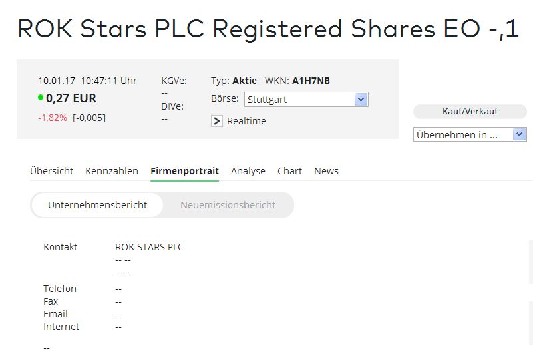Viewport: 533px width, 364px height.
Task: Click the ROK STARS PLC contact name
Action: point(149,247)
